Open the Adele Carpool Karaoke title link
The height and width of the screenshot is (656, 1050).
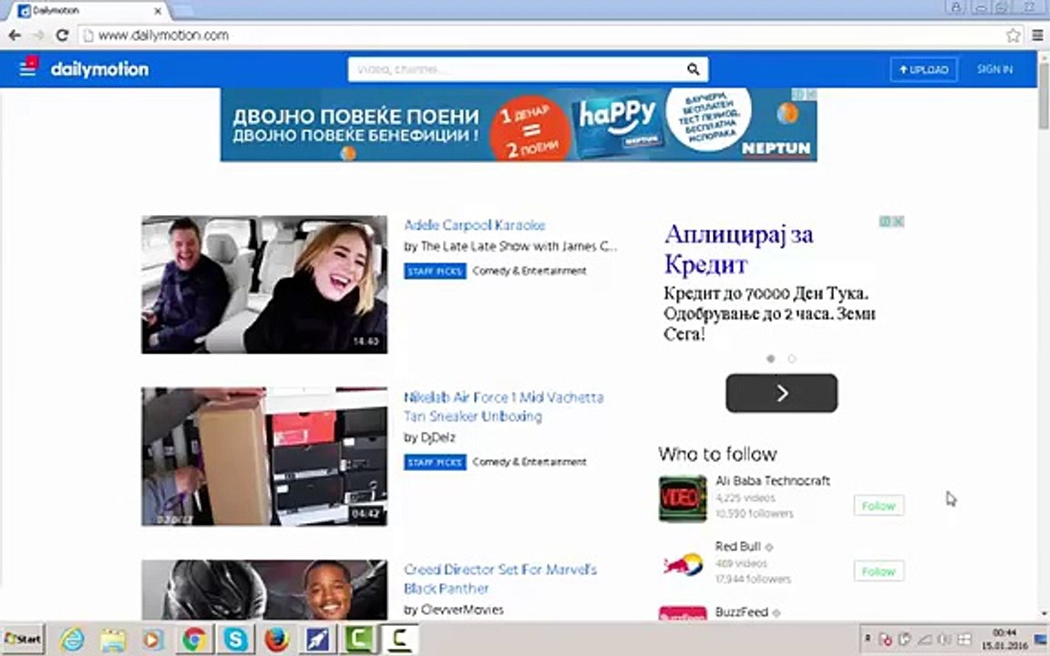point(474,225)
